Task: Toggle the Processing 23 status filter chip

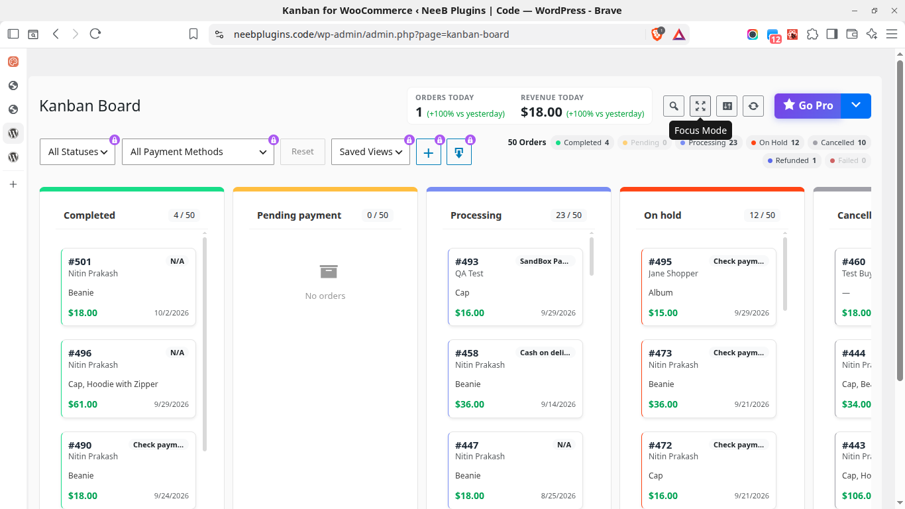Action: point(708,142)
